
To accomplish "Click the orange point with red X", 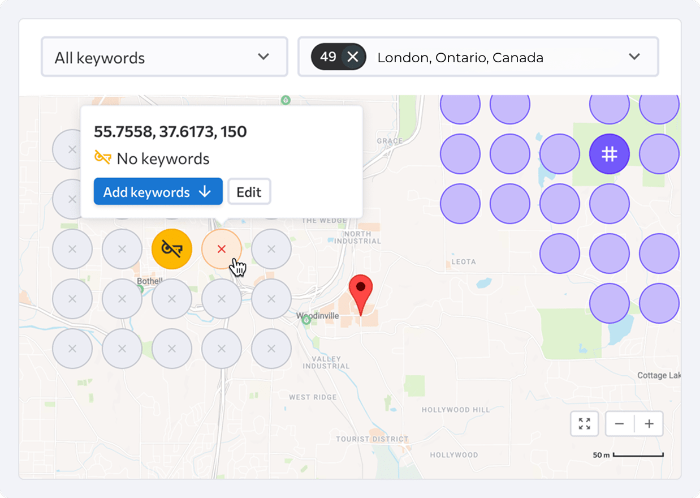I will pos(222,249).
